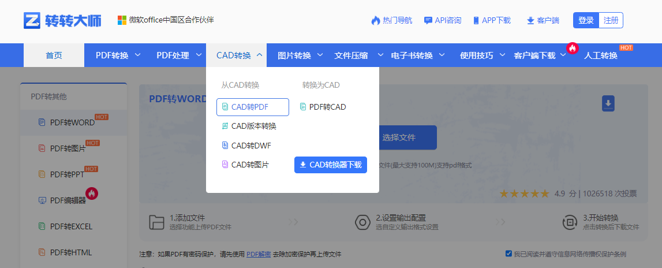Click the PDF转WORD sidebar icon
The image size is (662, 268).
(x=42, y=122)
